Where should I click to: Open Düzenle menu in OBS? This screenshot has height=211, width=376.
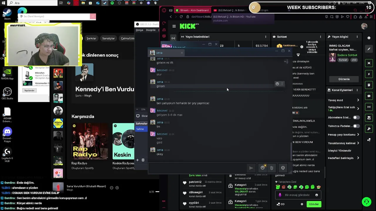pos(151,30)
